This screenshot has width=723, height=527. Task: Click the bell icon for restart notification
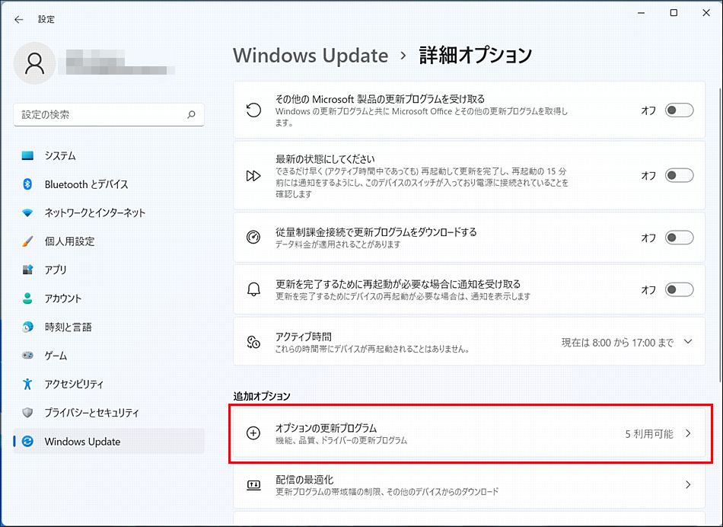(253, 289)
